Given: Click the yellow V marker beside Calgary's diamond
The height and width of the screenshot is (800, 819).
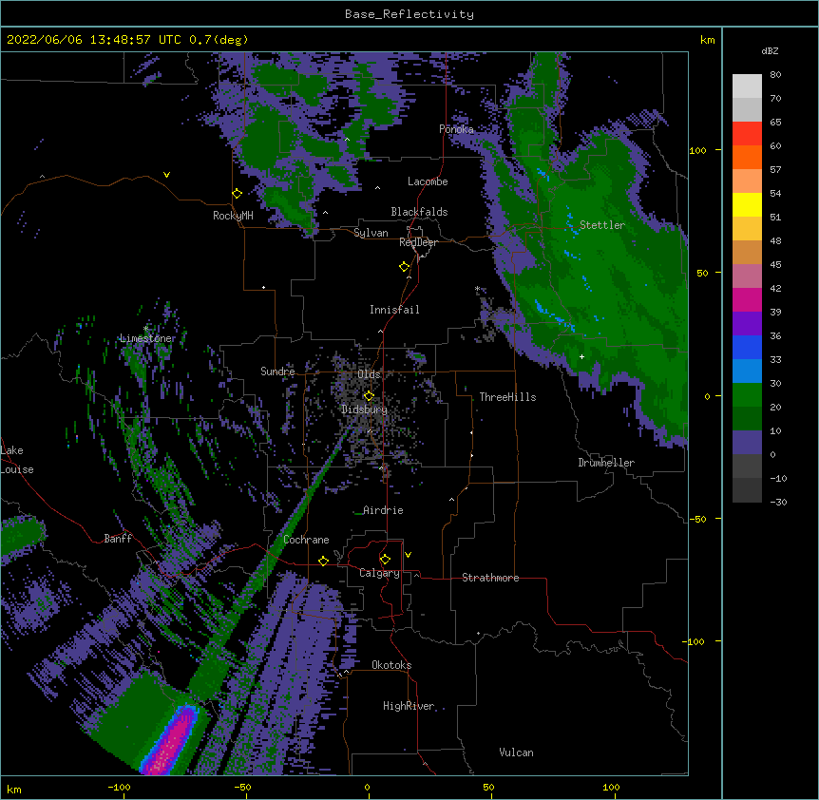Looking at the screenshot, I should coord(408,555).
